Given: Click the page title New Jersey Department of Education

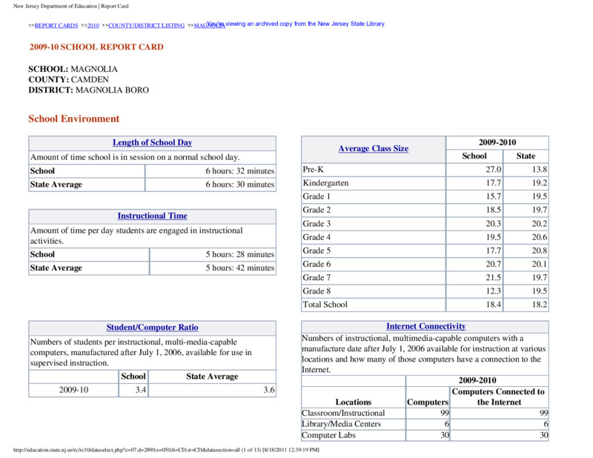Looking at the screenshot, I should 71,6.
